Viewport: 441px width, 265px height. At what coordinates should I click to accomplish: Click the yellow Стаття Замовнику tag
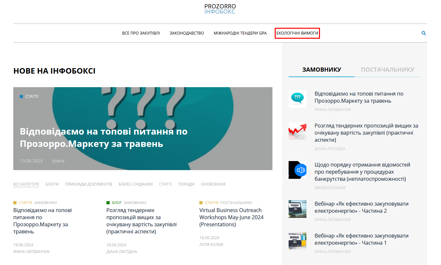pos(35,203)
